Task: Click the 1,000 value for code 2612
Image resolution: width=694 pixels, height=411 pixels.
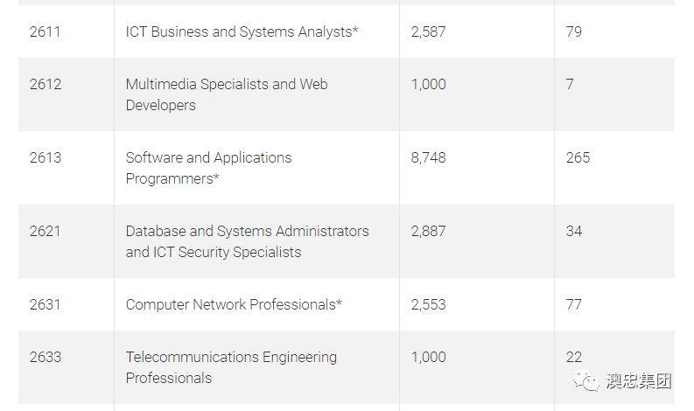Action: (428, 84)
